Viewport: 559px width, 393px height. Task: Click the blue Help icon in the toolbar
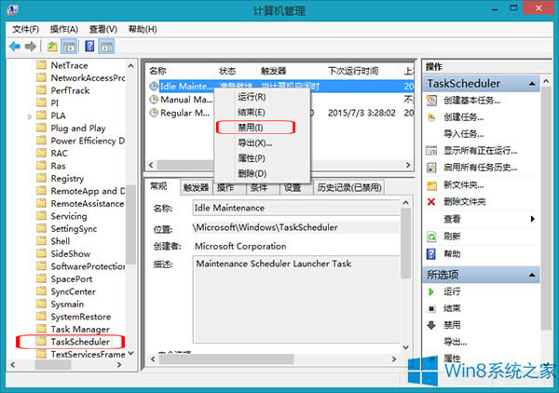pos(90,46)
